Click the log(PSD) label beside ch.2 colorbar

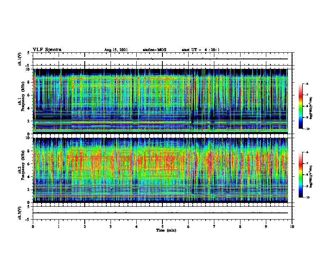[311, 176]
